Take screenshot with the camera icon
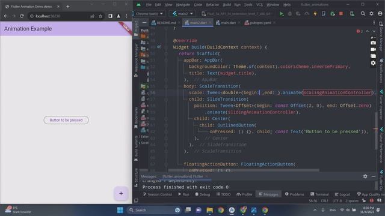Screen dimensions: 385x216 click(x=373, y=43)
